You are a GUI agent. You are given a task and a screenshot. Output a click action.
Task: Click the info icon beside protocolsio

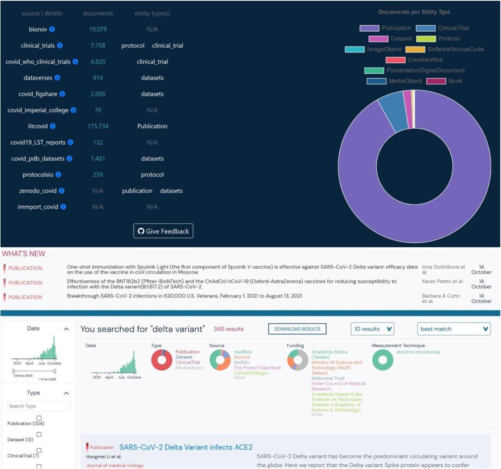click(58, 174)
